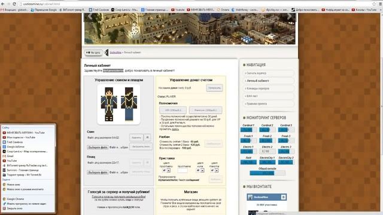Click the Raid server load bar
Screen dimensions: 383x215
[x=248, y=162]
